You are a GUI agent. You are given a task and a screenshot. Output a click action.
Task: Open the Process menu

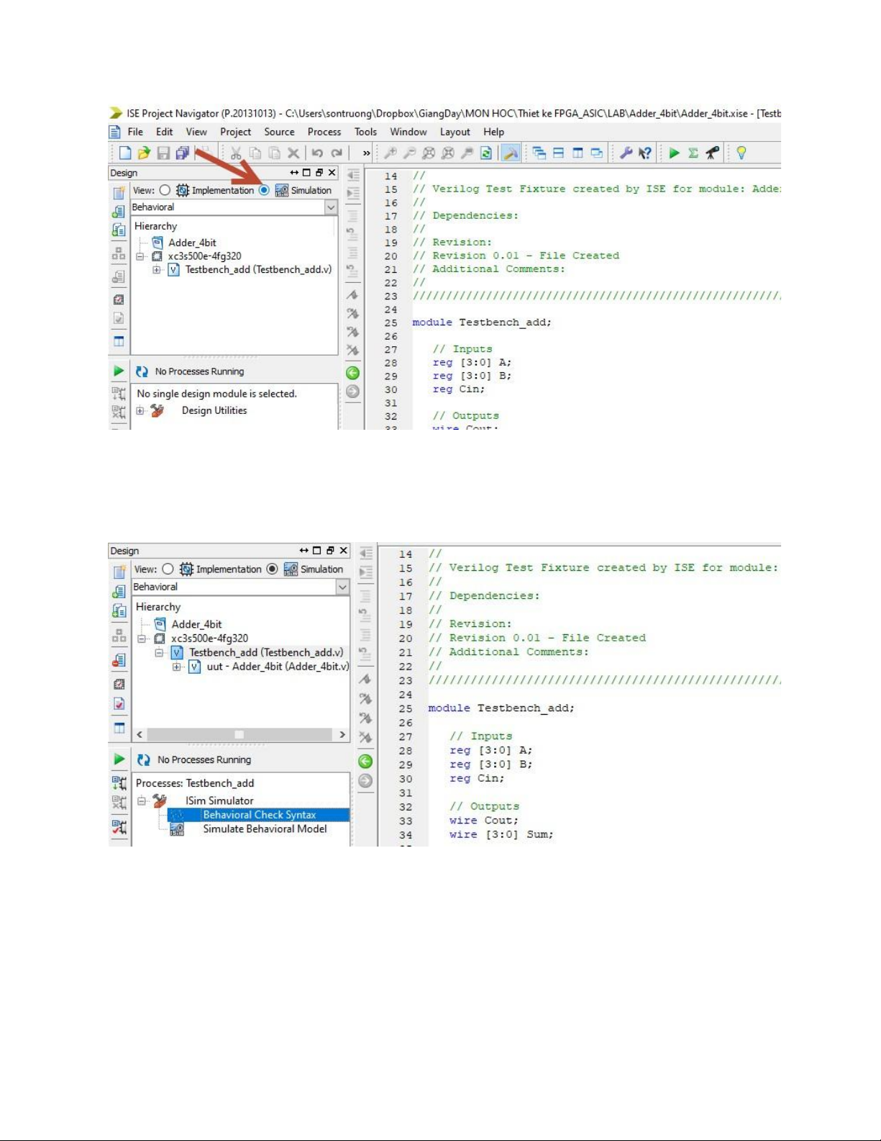pyautogui.click(x=324, y=132)
